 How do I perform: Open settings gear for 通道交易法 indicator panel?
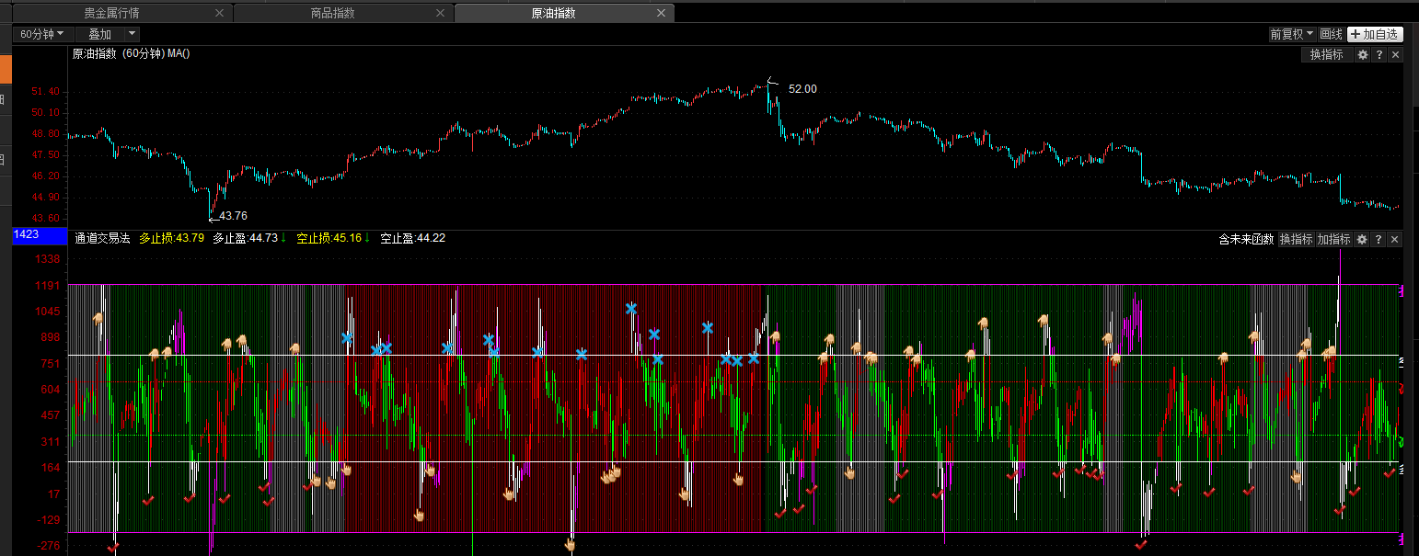pos(1362,239)
